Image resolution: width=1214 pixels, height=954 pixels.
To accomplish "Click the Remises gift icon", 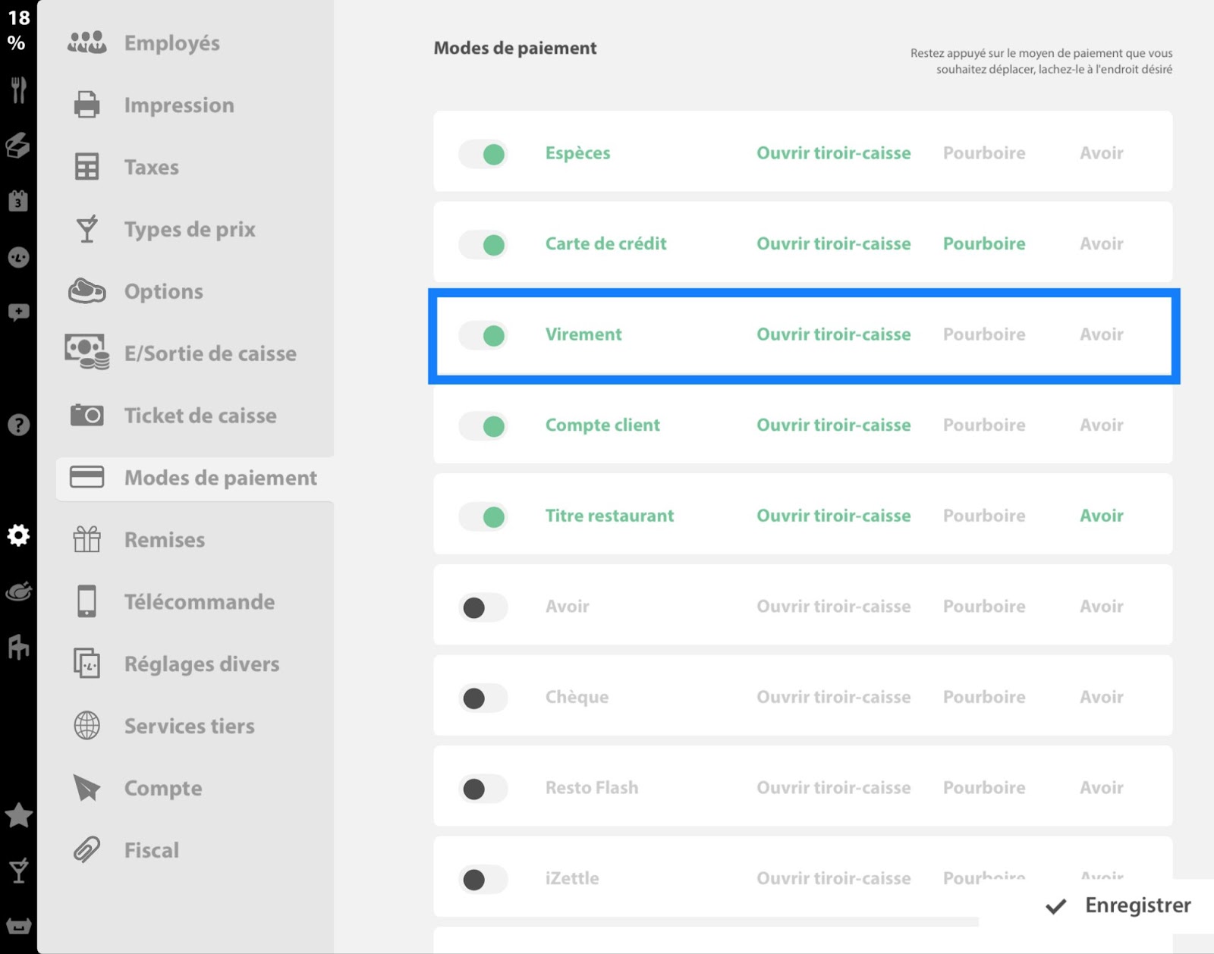I will (86, 539).
